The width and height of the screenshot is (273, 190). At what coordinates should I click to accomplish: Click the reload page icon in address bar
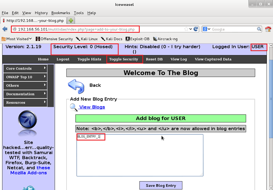pos(196,29)
